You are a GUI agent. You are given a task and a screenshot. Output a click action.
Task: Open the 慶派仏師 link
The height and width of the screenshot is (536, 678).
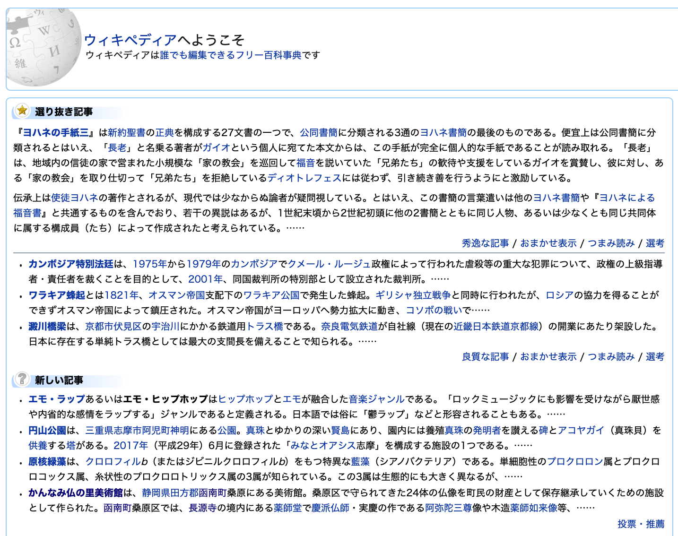click(330, 508)
